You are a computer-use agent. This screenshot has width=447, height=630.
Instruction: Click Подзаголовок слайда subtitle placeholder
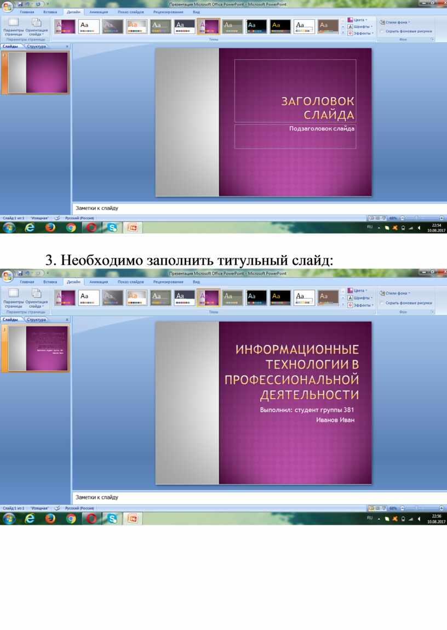295,137
